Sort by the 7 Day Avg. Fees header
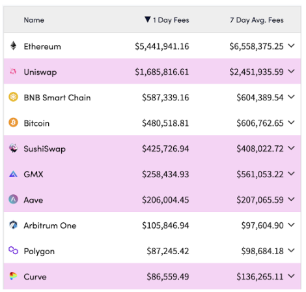The width and height of the screenshot is (306, 292). (x=257, y=20)
